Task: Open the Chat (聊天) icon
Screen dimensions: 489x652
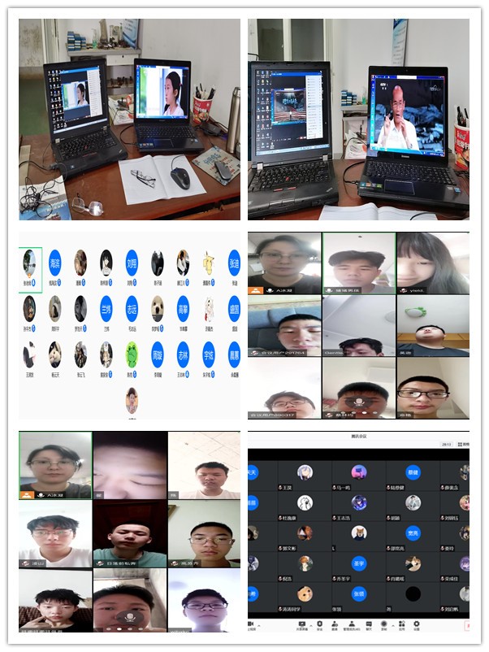Action: click(369, 624)
